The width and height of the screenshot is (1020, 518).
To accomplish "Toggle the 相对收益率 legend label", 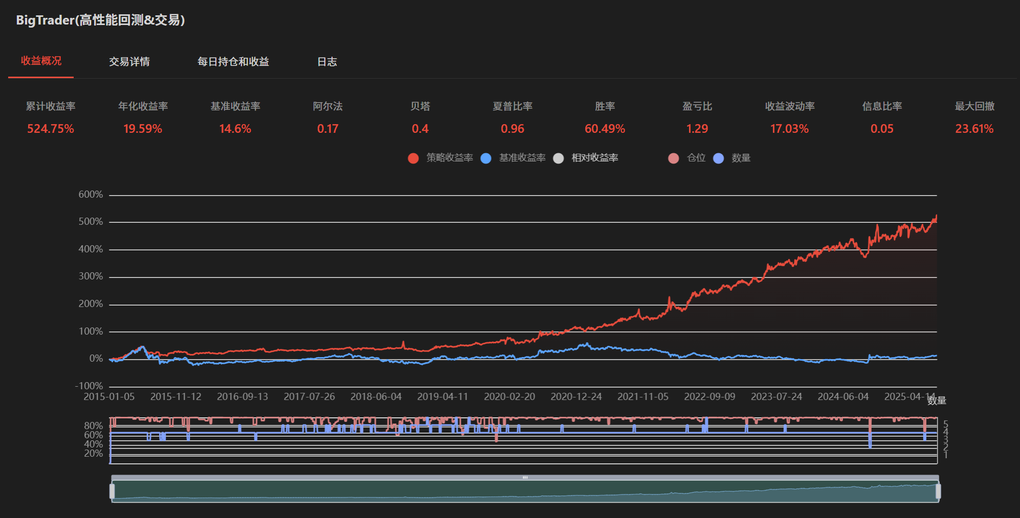I will click(594, 158).
